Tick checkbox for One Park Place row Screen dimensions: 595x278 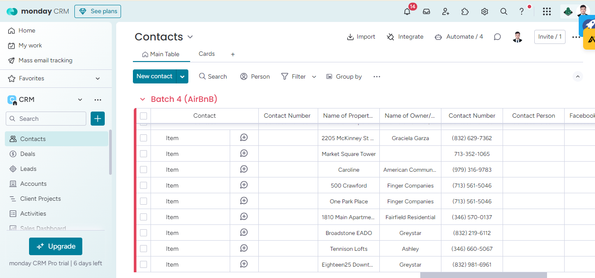143,201
